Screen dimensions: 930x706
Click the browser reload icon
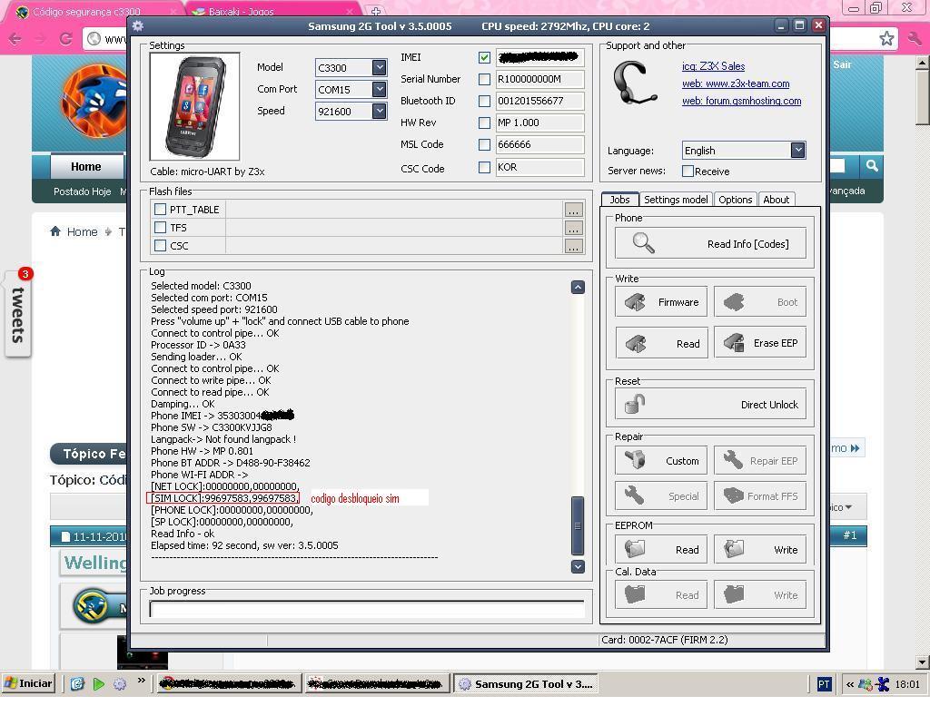tap(65, 39)
